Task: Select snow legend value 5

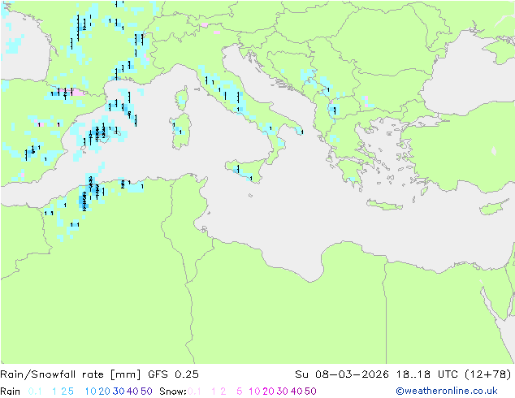Action: point(239,392)
